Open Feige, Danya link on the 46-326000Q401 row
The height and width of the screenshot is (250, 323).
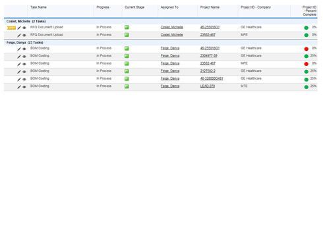[x=170, y=78]
